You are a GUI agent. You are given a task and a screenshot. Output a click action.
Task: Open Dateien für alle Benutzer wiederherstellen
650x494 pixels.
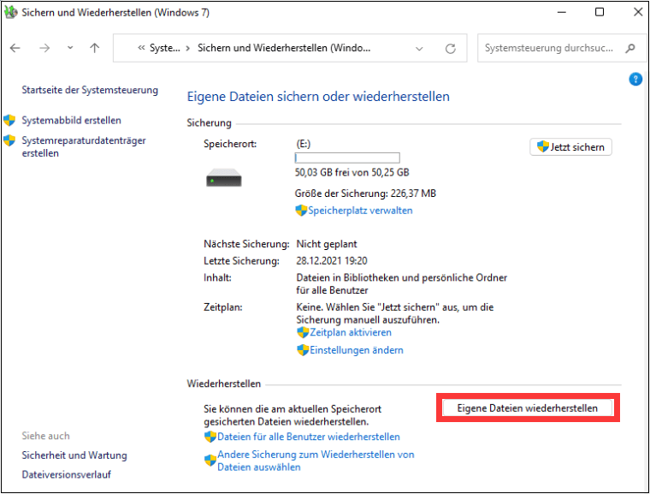pyautogui.click(x=309, y=437)
